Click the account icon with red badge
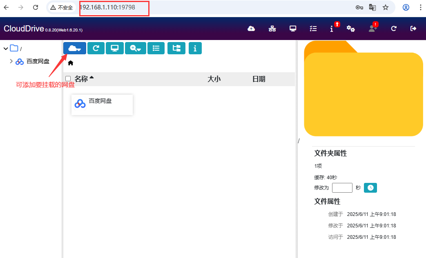The height and width of the screenshot is (258, 426). (372, 29)
